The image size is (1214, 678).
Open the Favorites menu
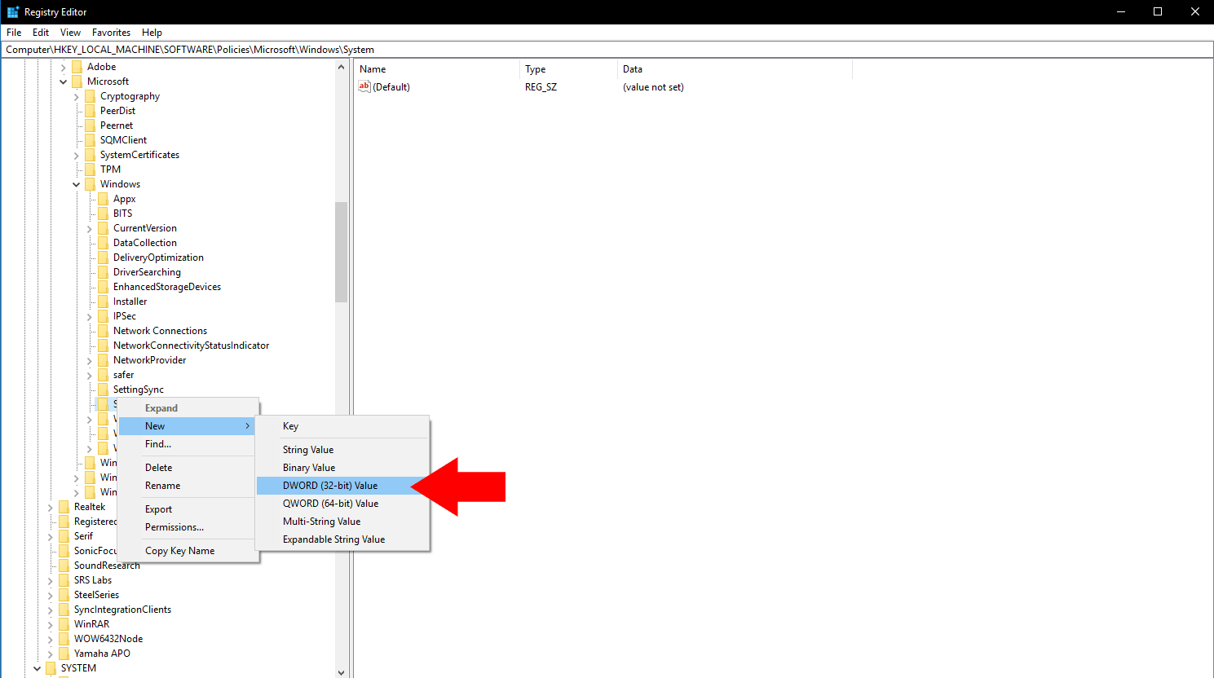(111, 33)
